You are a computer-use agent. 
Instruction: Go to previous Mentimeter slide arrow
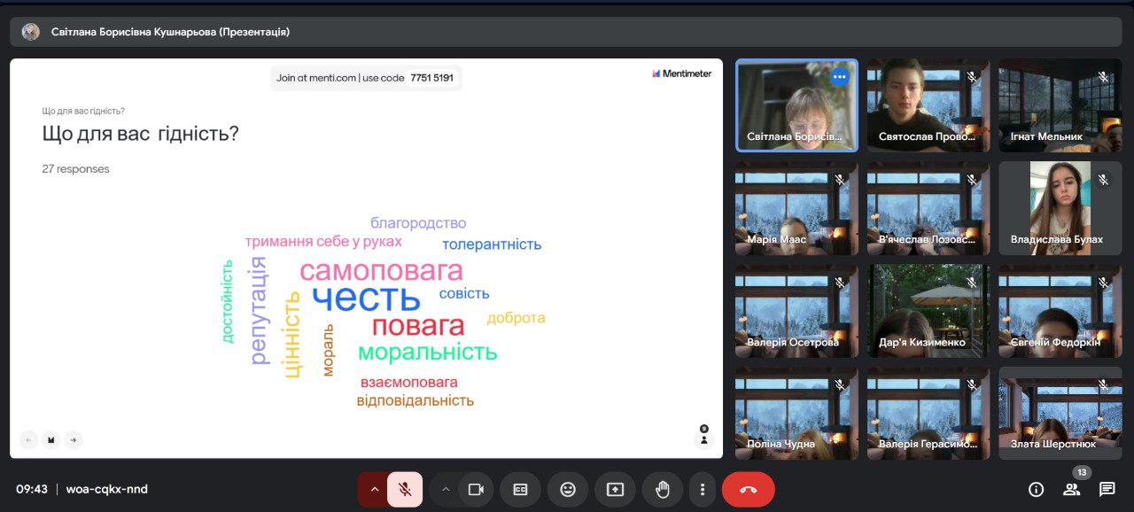tap(29, 439)
